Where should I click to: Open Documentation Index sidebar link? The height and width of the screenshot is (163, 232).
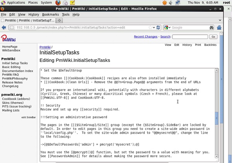(x=17, y=71)
